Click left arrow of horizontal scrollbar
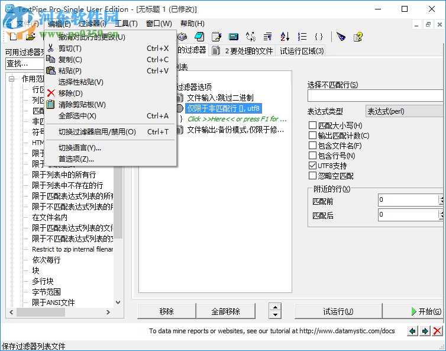446x351 pixels. point(11,313)
